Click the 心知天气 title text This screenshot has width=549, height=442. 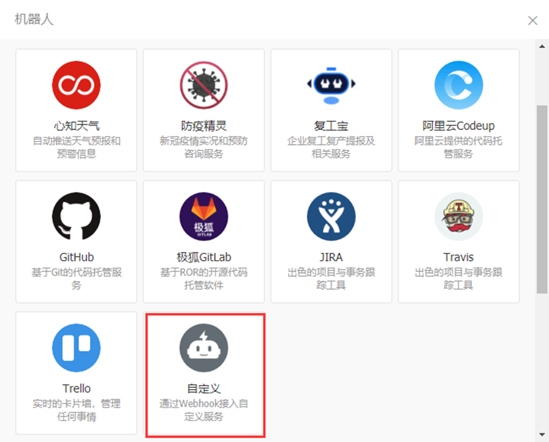pyautogui.click(x=76, y=126)
